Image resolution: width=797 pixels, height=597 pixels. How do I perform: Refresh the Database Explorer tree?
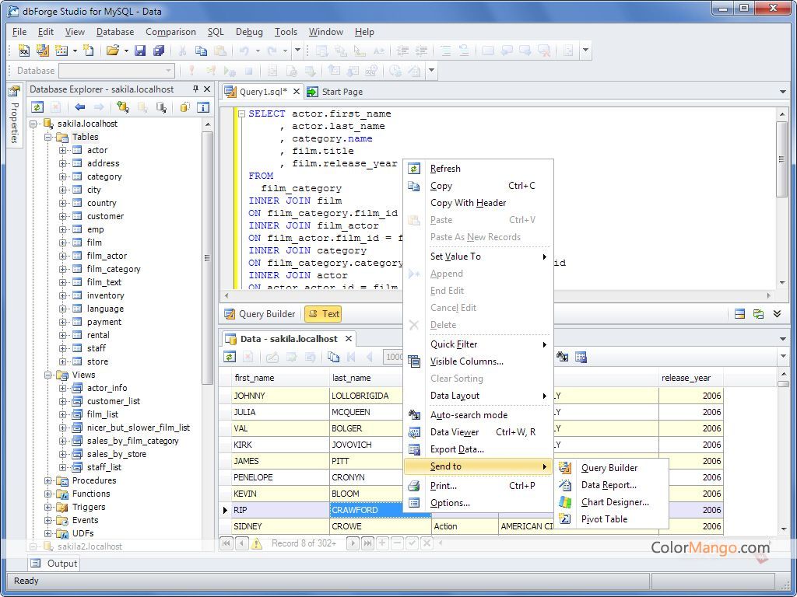(x=37, y=107)
